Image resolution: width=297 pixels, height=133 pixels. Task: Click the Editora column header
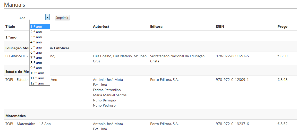pos(156,26)
